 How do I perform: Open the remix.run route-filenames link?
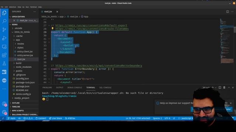tap(92, 29)
